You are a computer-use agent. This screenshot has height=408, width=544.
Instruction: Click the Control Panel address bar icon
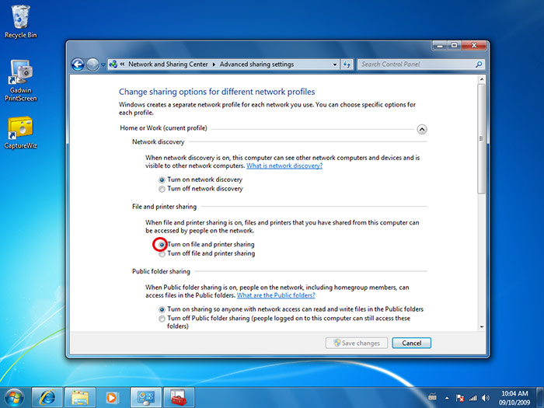(113, 65)
